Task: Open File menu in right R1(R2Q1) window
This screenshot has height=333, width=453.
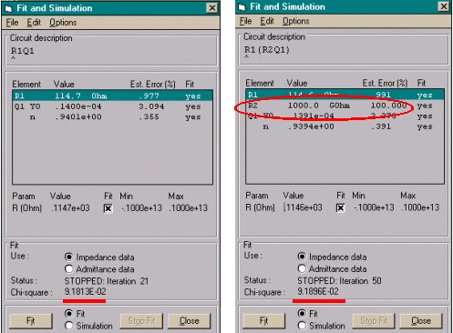Action: (245, 21)
